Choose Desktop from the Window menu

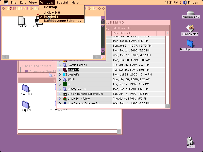62,7
